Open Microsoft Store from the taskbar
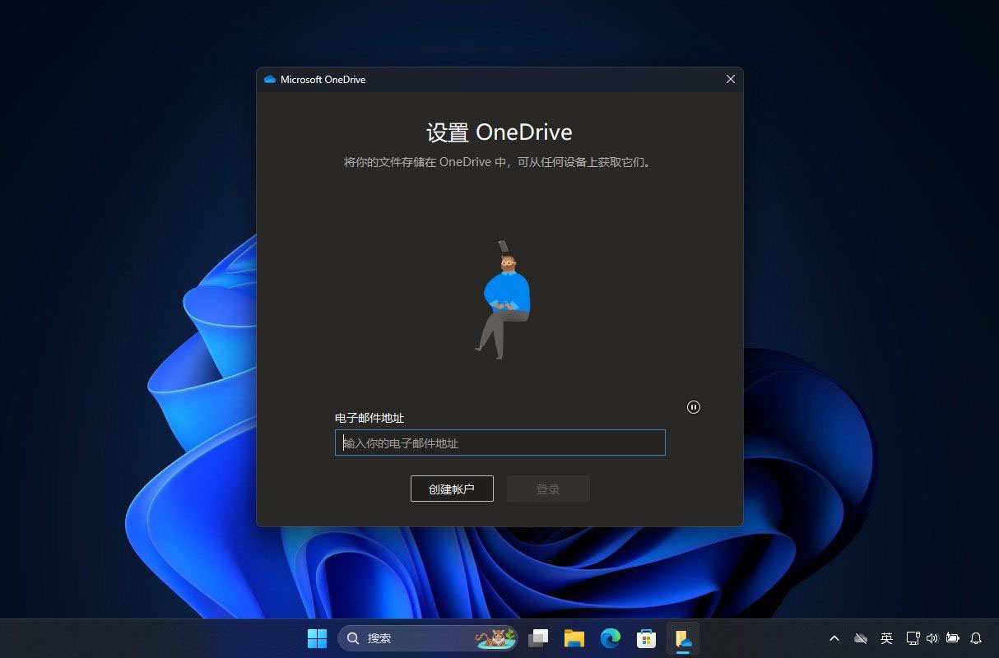This screenshot has width=999, height=658. [646, 638]
